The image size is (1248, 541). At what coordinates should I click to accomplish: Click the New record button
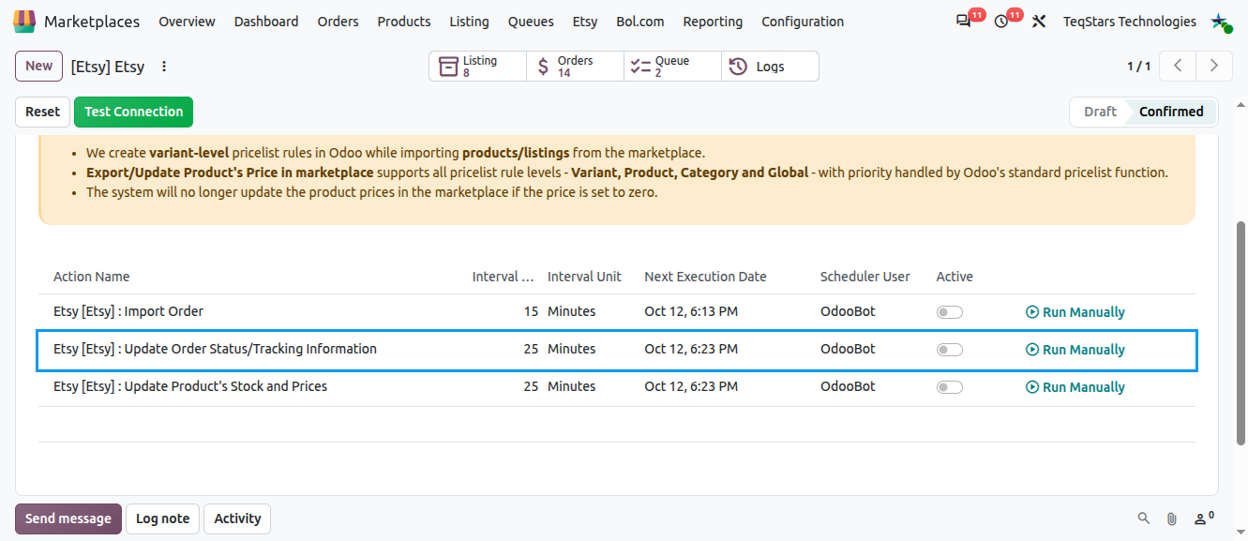pyautogui.click(x=38, y=66)
